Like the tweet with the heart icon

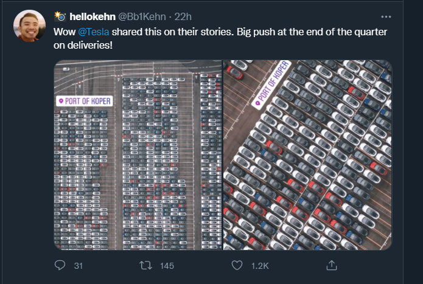click(x=239, y=265)
